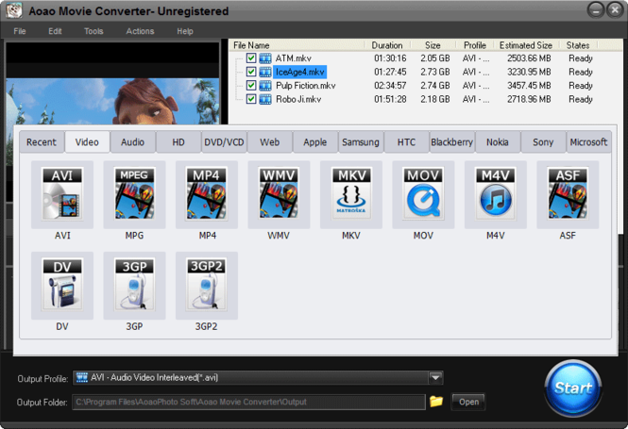Select the ASF format icon
Image resolution: width=628 pixels, height=429 pixels.
568,195
